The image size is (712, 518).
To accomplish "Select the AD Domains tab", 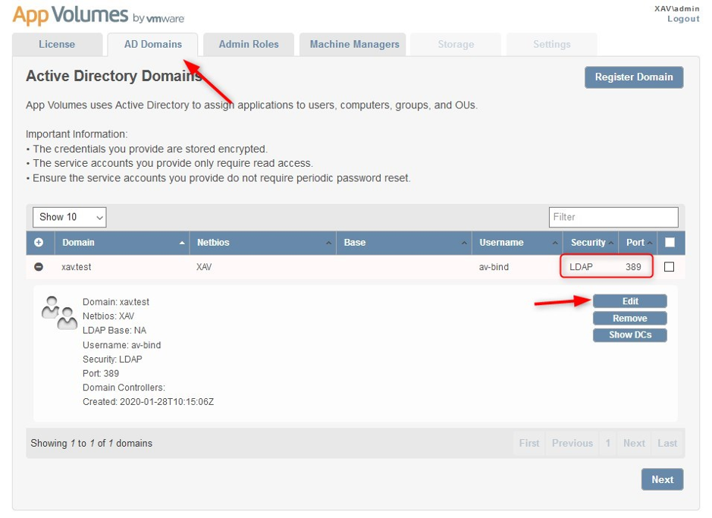I will (152, 45).
